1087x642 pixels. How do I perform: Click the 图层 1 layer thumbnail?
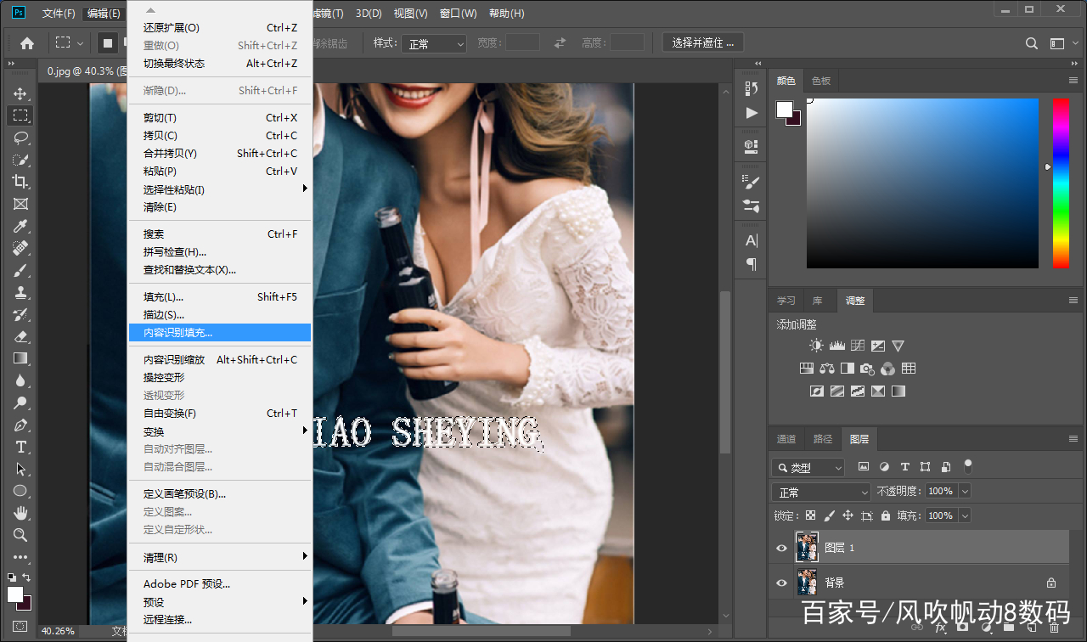(x=807, y=548)
